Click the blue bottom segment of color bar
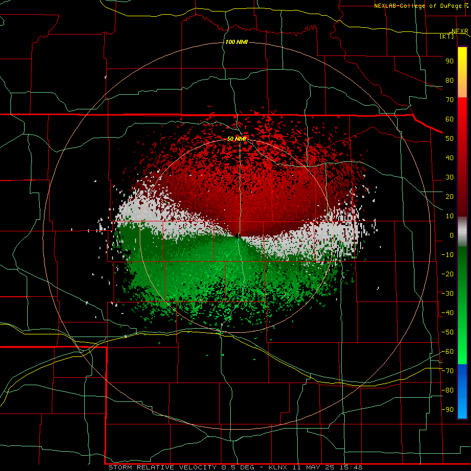This screenshot has height=471, width=471. click(x=462, y=391)
